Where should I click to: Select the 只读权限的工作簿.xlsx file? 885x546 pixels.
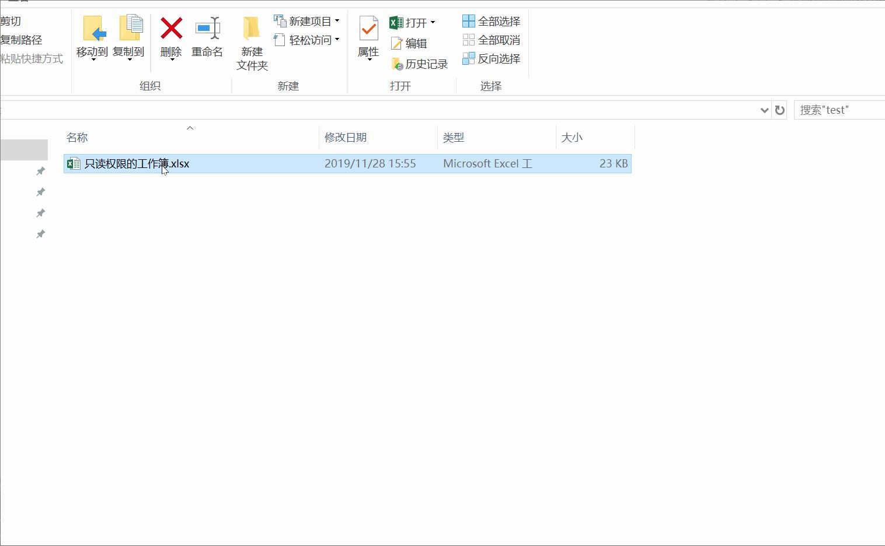[137, 164]
